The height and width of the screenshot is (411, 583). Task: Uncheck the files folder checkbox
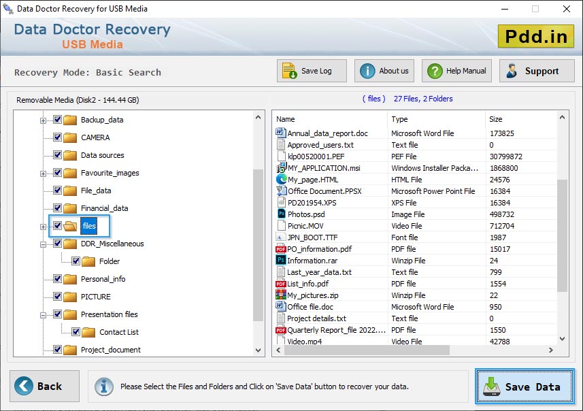(57, 225)
